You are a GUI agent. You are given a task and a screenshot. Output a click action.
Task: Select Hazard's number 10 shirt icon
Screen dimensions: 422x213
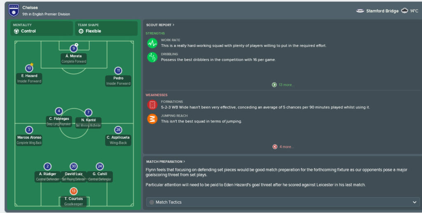[29, 68]
